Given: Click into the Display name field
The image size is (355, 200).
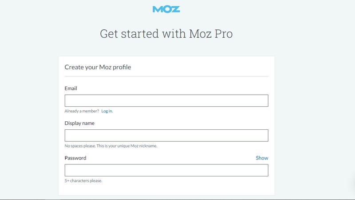Looking at the screenshot, I should tap(166, 135).
